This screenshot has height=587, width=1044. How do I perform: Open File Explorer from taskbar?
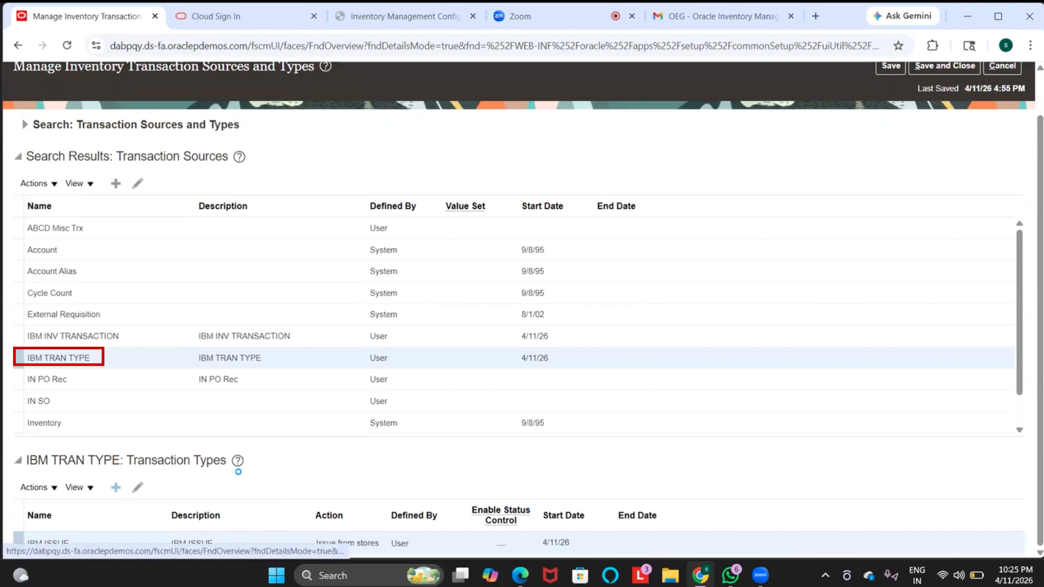670,575
